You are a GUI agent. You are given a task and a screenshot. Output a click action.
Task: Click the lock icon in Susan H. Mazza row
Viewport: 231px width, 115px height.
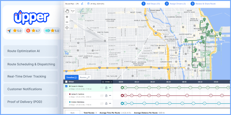click(106, 88)
